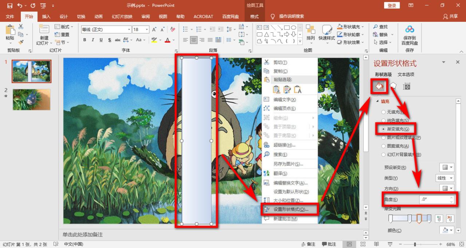Image resolution: width=466 pixels, height=248 pixels.
Task: Select the second slide thumbnail
Action: click(x=32, y=99)
